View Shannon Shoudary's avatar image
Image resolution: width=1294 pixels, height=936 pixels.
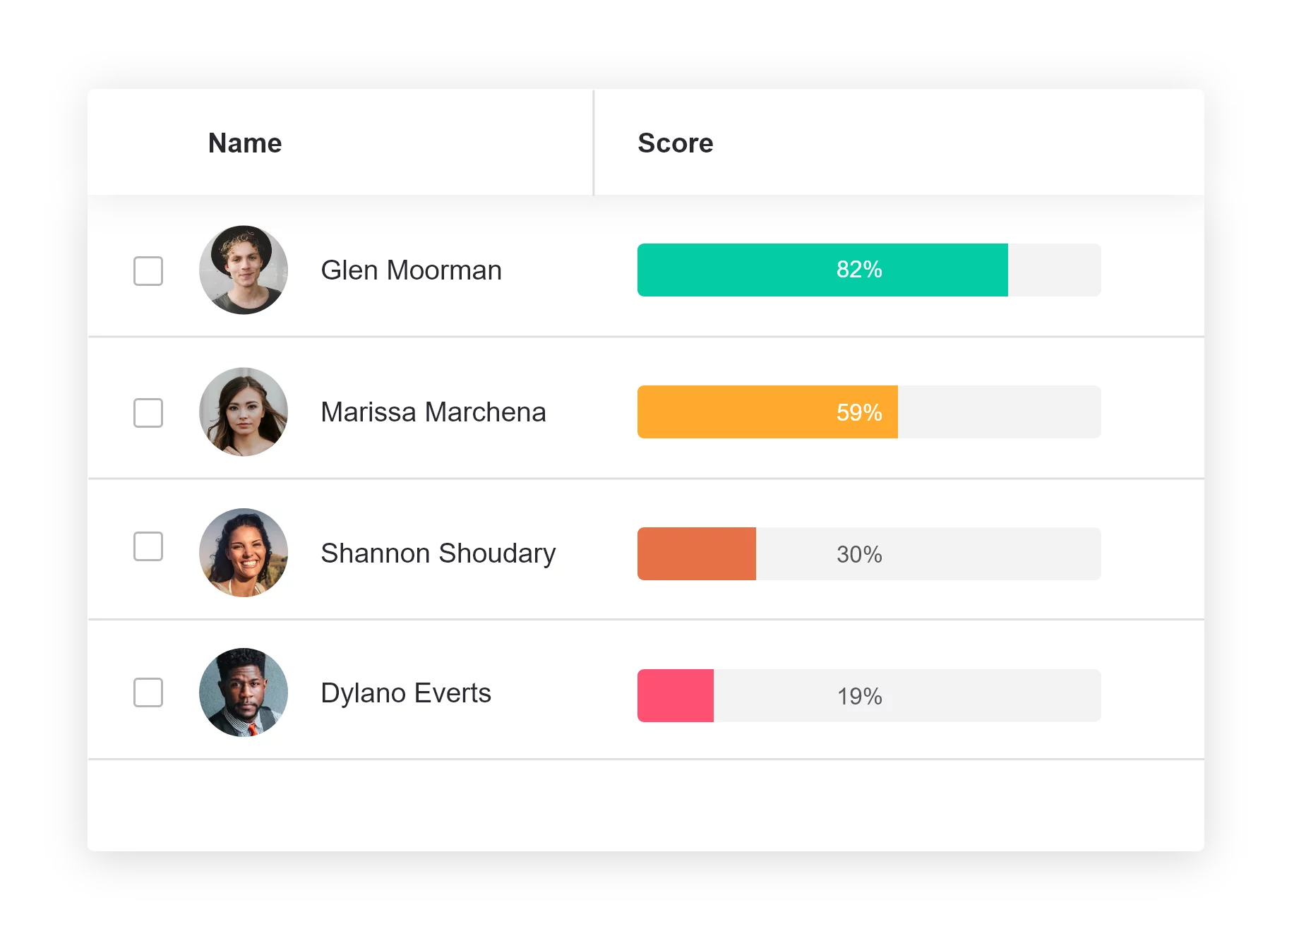point(244,553)
